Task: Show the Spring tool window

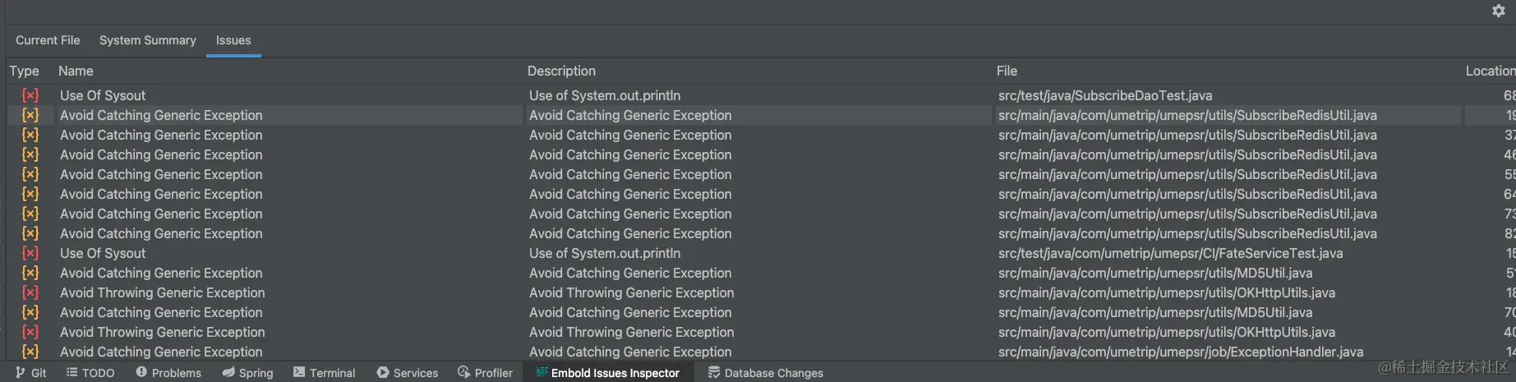Action: coord(247,372)
